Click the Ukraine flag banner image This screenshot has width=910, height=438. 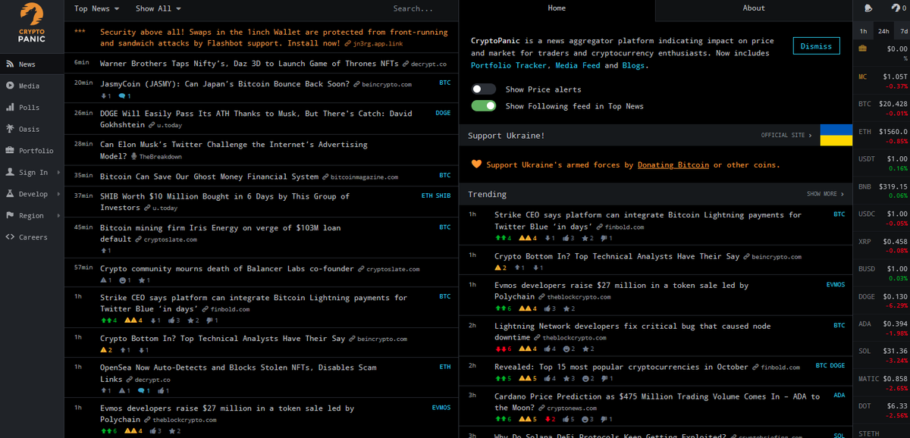836,135
